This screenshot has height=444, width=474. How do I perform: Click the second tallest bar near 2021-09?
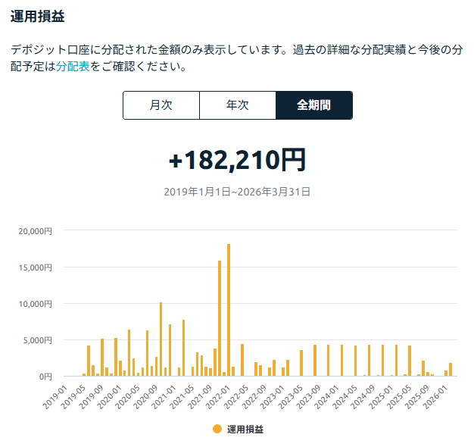point(220,318)
